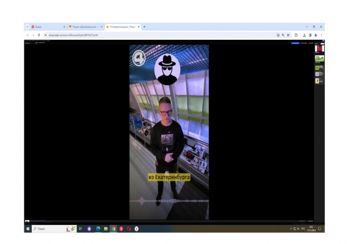This screenshot has height=244, width=353.
Task: Open Chrome downloads icon
Action: 304,35
